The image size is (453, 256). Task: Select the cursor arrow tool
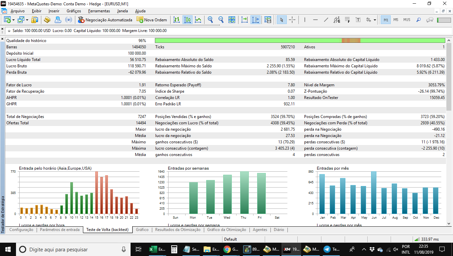point(281,20)
